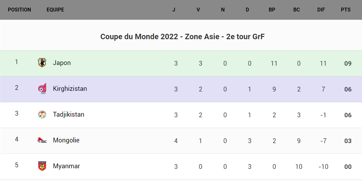Image resolution: width=362 pixels, height=181 pixels.
Task: Open the Japon team link
Action: tap(62, 63)
